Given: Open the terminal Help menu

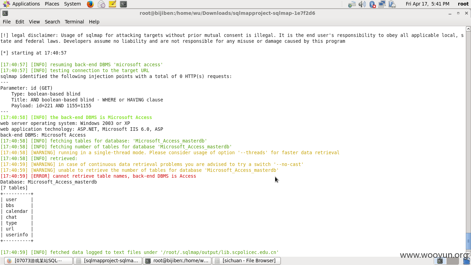Looking at the screenshot, I should click(94, 21).
